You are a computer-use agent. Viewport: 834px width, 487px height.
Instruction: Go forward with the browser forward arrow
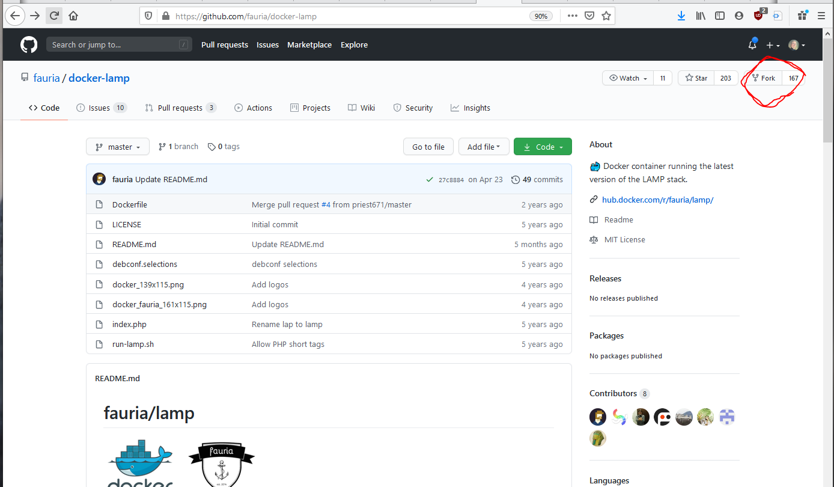click(x=35, y=16)
